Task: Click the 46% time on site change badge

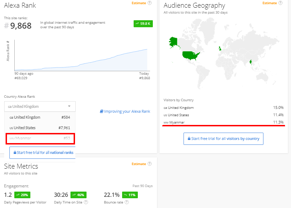Action: [79, 195]
